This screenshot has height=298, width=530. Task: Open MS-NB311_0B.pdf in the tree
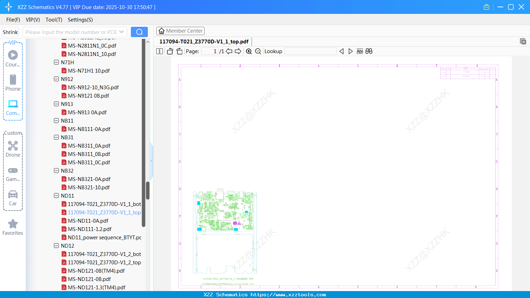point(86,154)
